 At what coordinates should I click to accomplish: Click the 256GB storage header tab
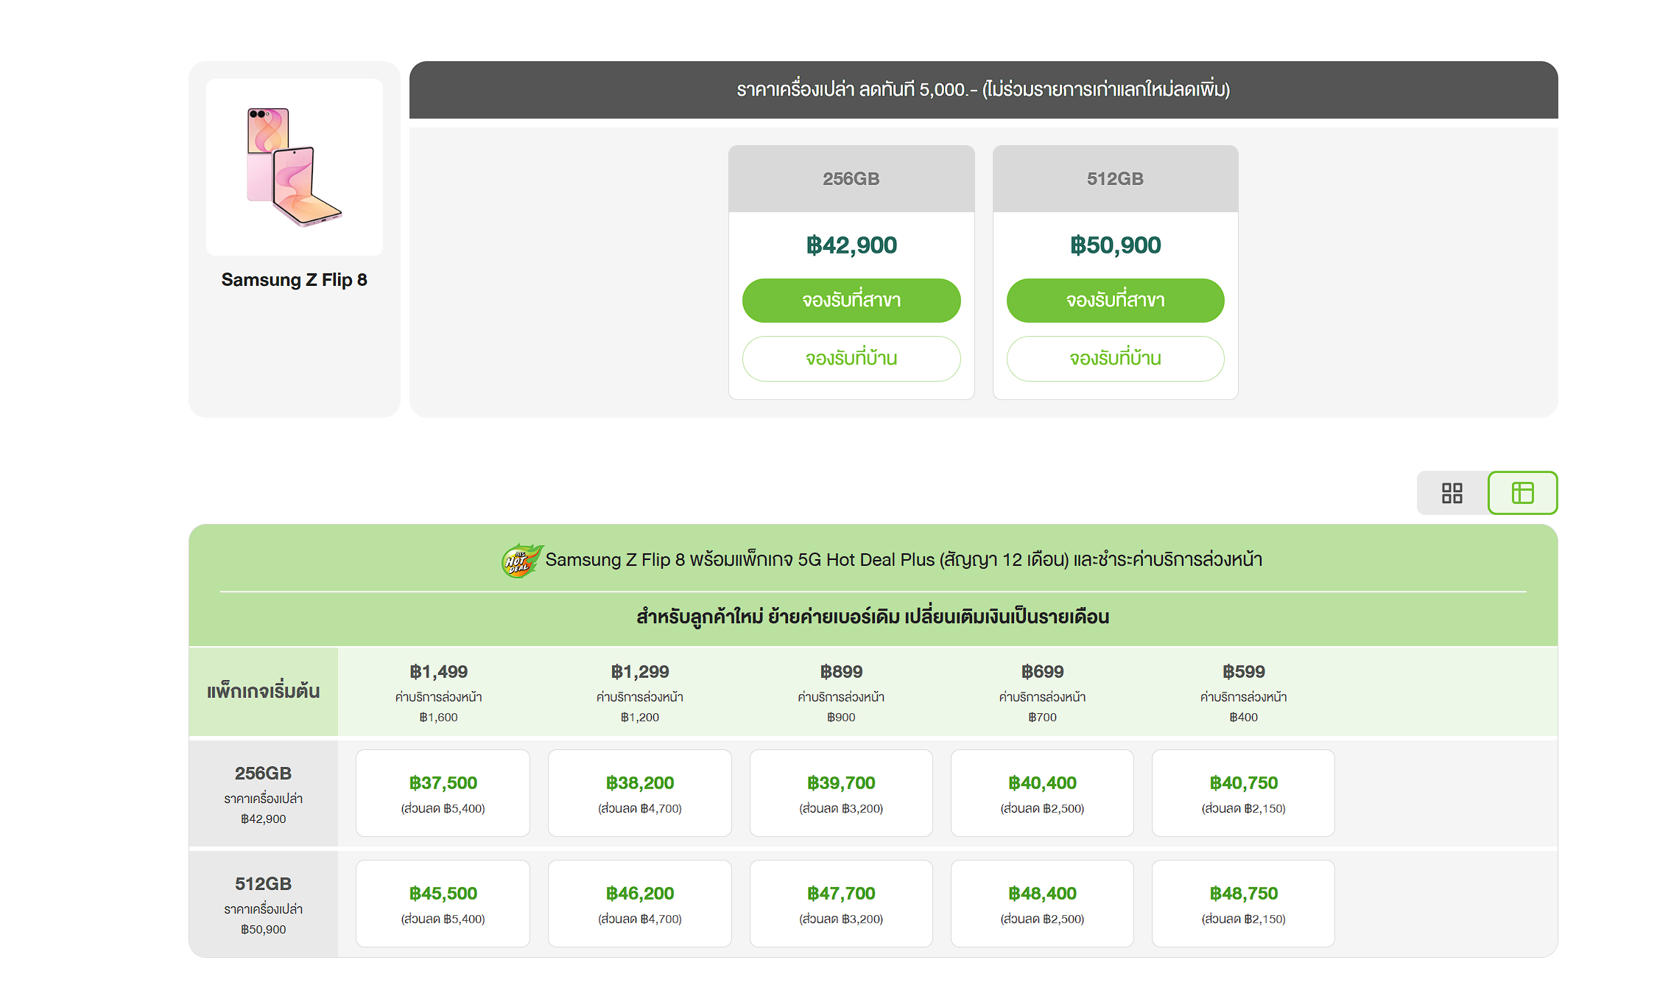[x=851, y=179]
